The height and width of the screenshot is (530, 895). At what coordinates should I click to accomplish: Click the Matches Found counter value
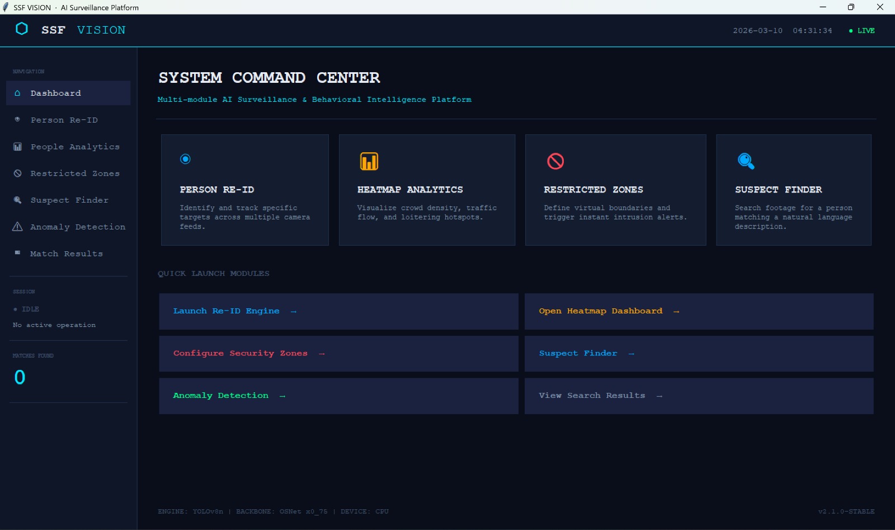point(20,377)
